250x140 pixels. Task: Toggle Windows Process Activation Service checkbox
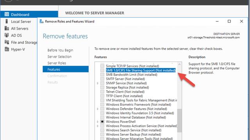click(102, 126)
